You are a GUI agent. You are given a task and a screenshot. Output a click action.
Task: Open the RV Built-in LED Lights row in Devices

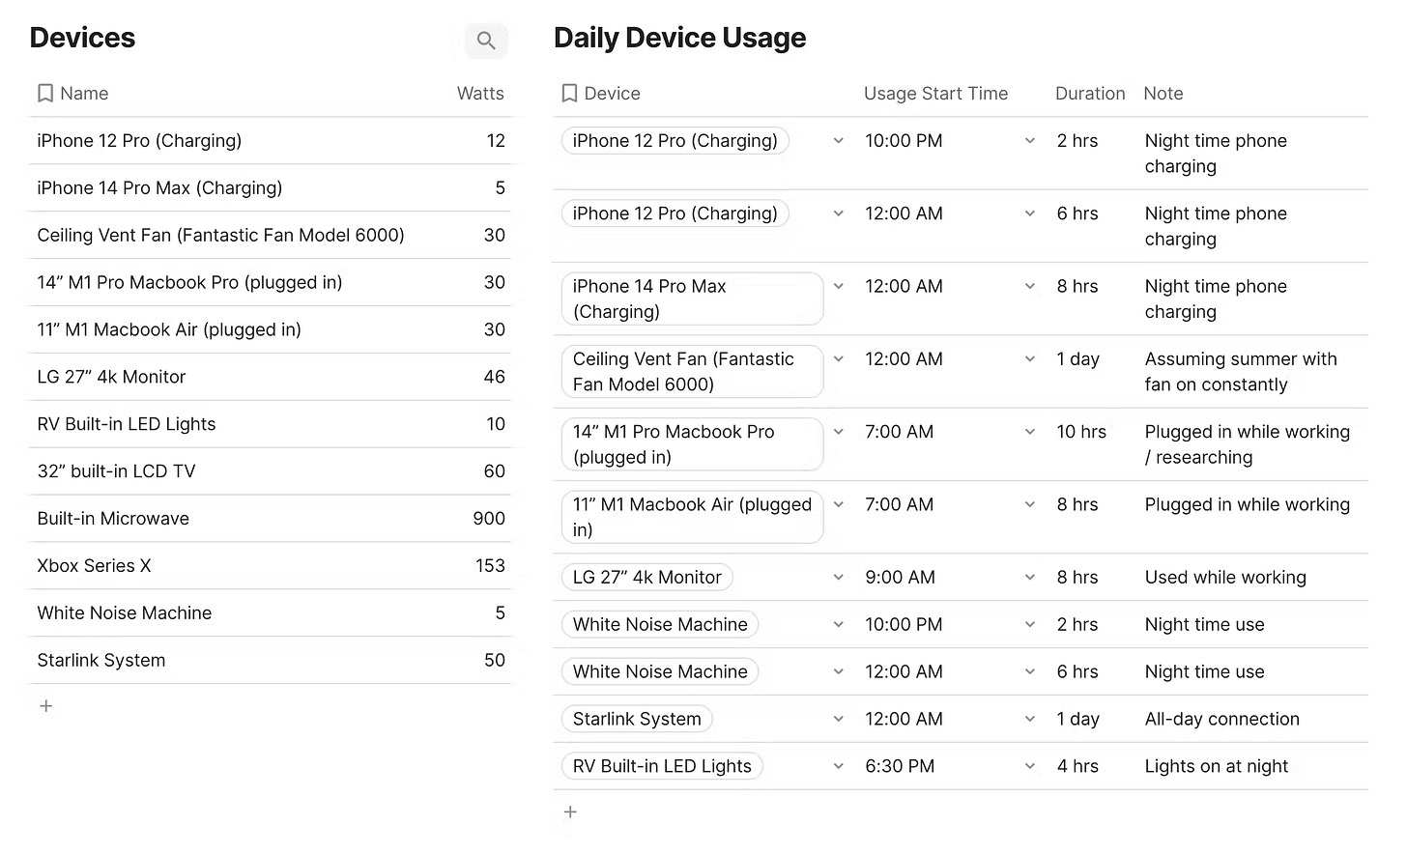coord(270,424)
